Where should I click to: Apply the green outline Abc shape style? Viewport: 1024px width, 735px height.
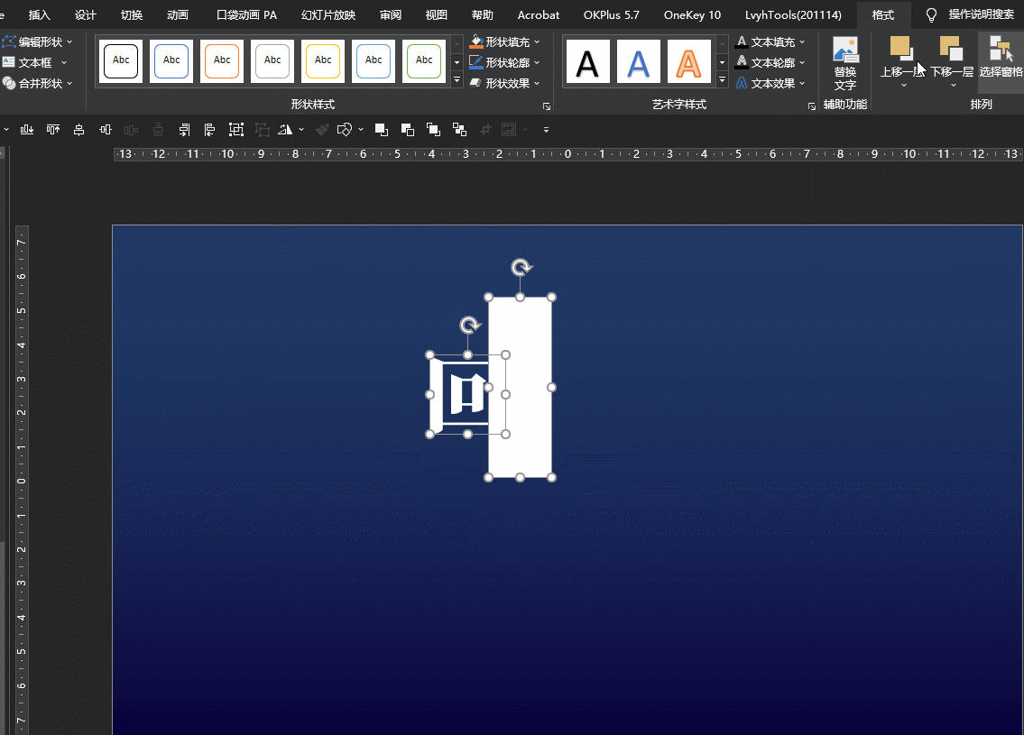pyautogui.click(x=424, y=60)
